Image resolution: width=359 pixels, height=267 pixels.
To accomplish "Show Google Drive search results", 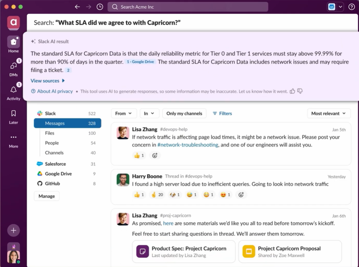I will (67, 174).
